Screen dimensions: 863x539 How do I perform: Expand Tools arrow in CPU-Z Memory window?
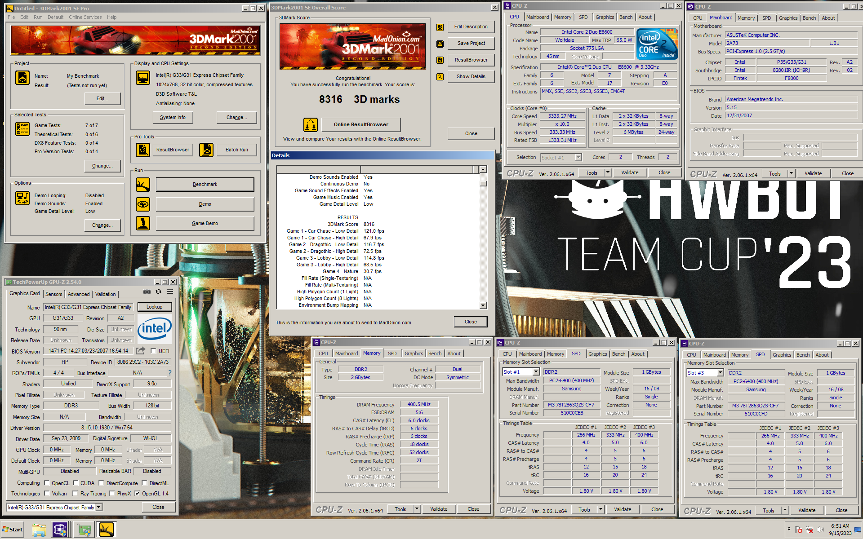point(417,509)
